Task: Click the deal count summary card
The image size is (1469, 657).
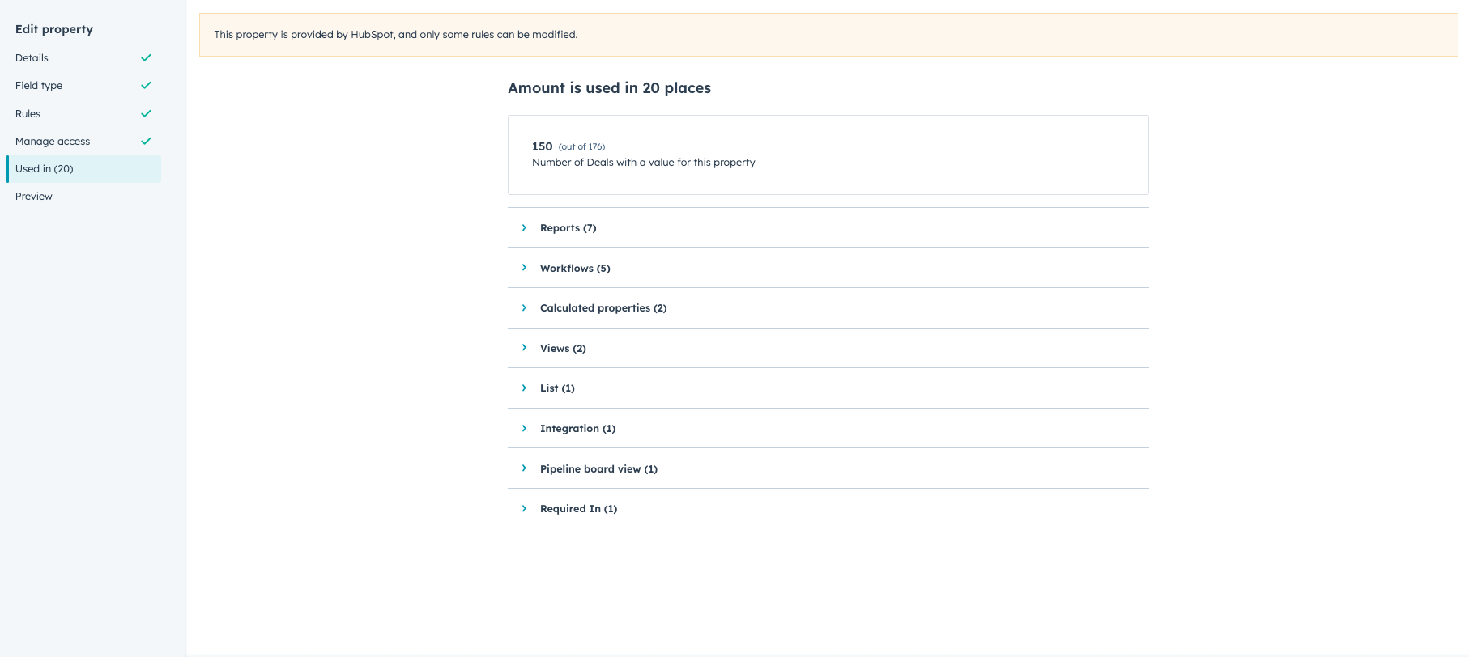Action: (x=827, y=155)
